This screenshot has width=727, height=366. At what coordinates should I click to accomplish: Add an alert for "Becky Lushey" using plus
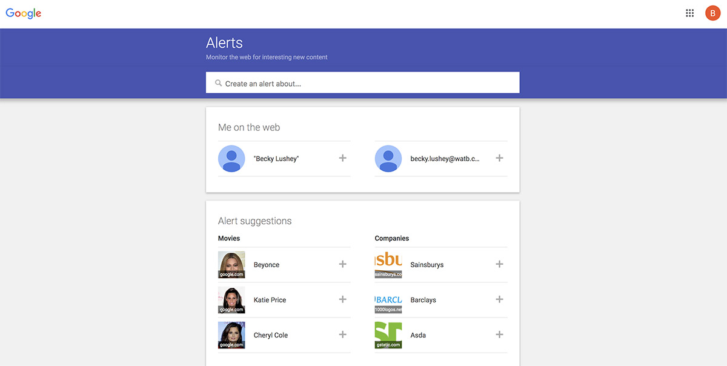[x=342, y=158]
